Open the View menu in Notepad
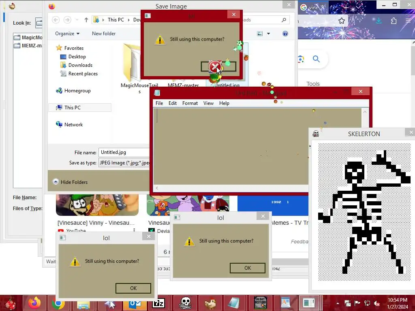Viewport: 415px width, 311px height. coord(208,103)
